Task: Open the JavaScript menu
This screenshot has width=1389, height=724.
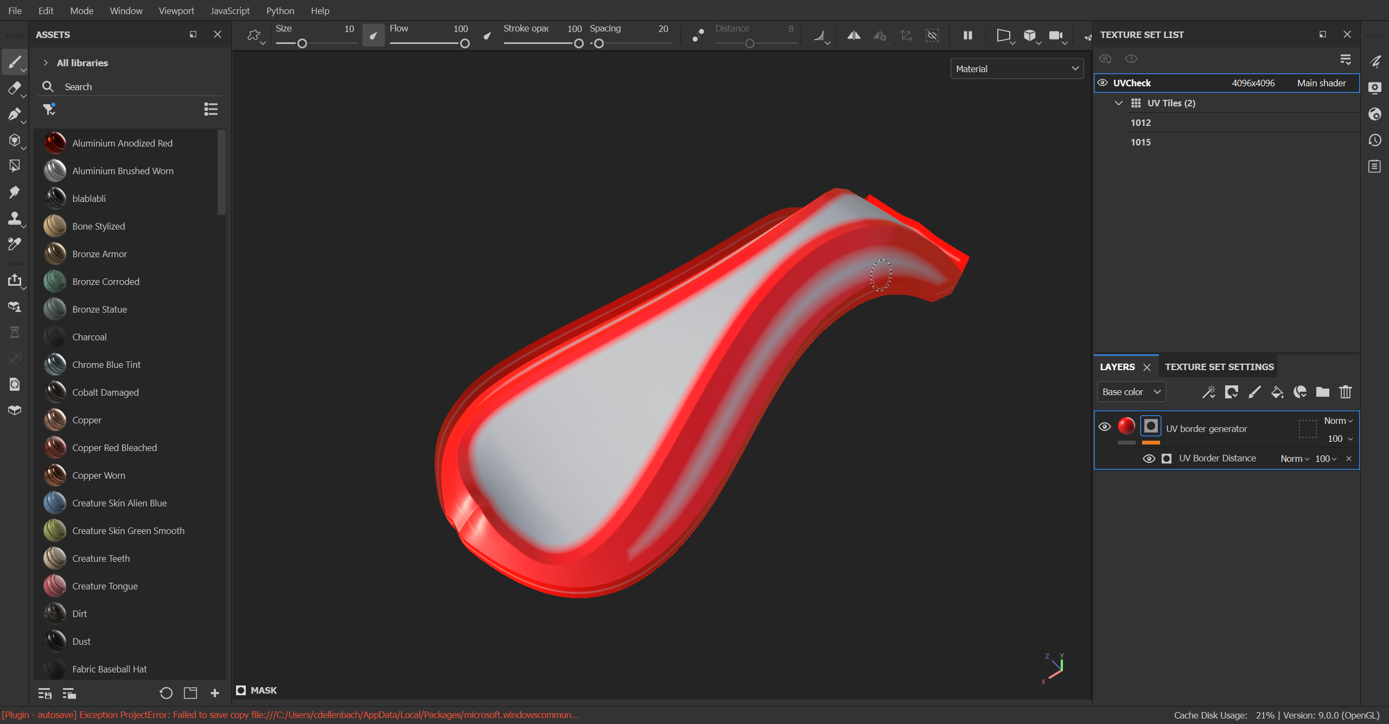Action: click(x=230, y=10)
